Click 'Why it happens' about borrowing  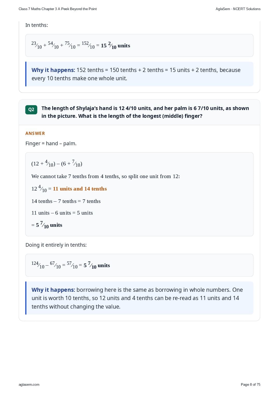tap(53, 290)
